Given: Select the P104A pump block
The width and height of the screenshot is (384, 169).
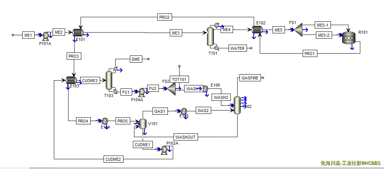Looking at the screenshot, I should click(141, 93).
